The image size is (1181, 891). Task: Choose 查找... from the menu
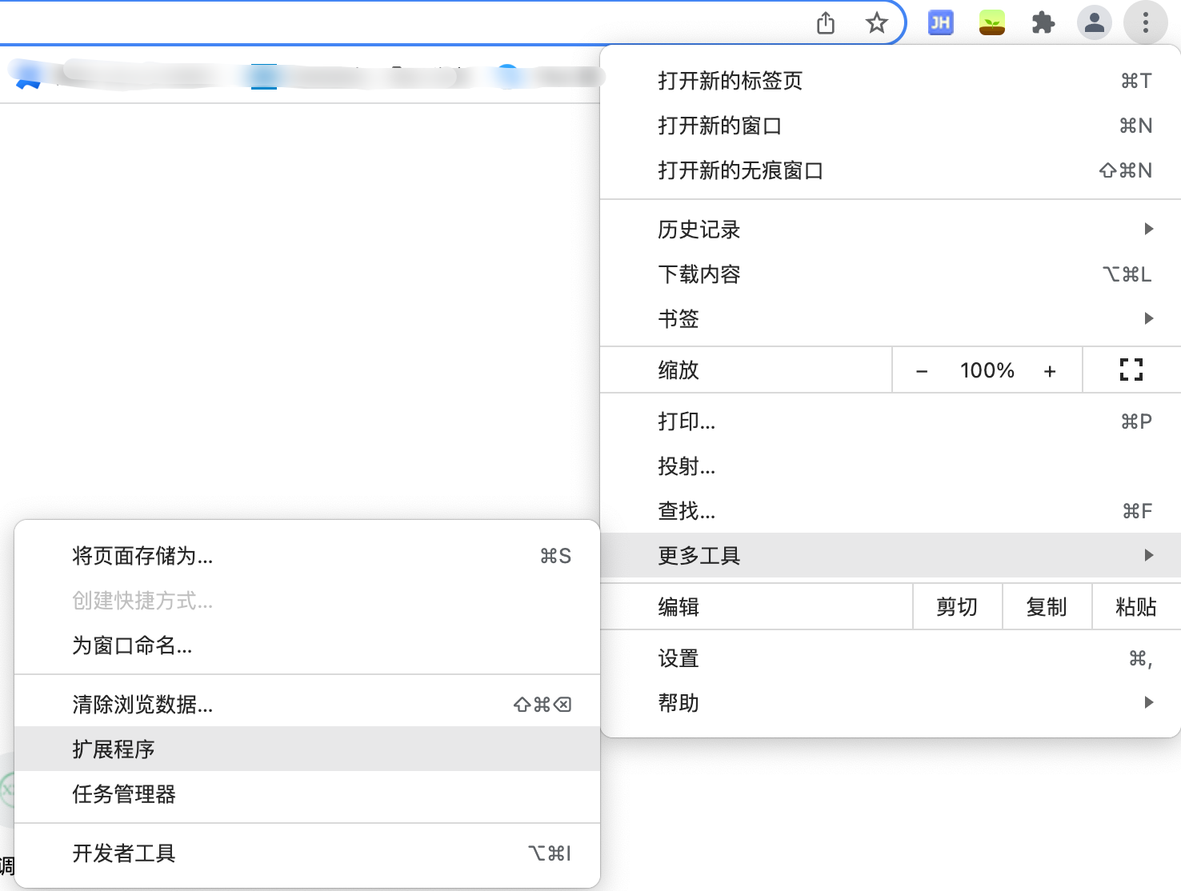[891, 511]
